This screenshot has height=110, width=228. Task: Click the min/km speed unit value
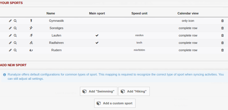[x=139, y=35]
